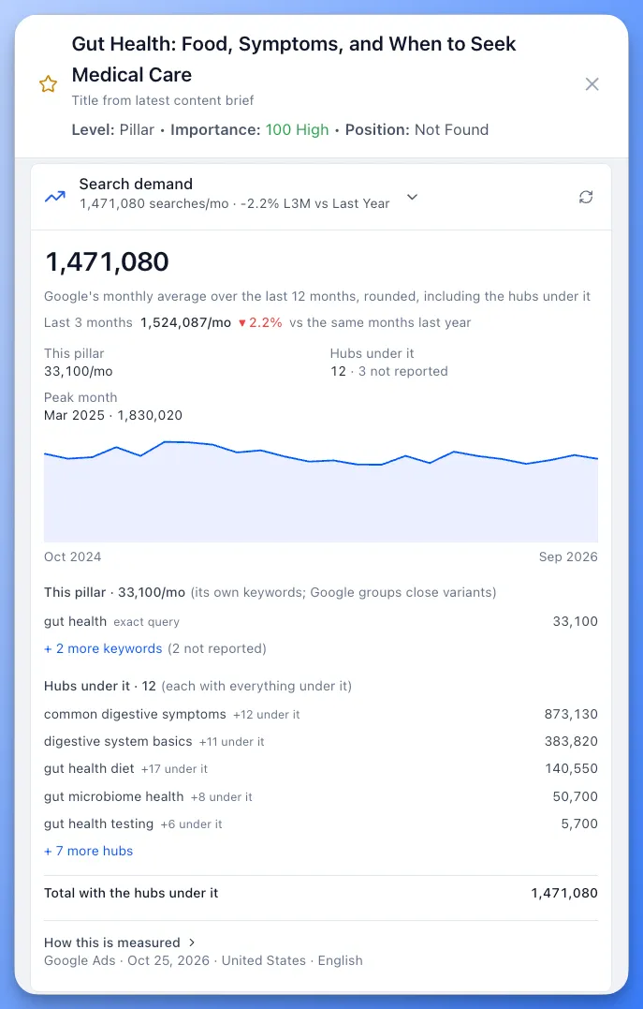The width and height of the screenshot is (643, 1009).
Task: Click the 'Level: Pillar' label
Action: coord(113,129)
